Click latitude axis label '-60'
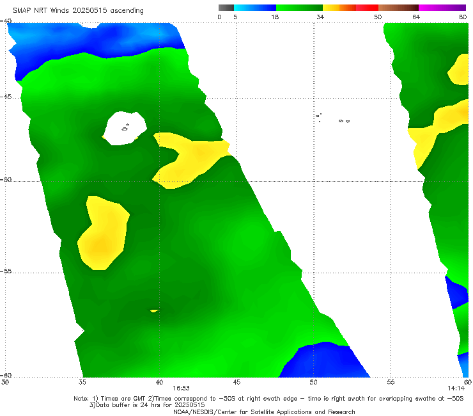The image size is (473, 416). 6,375
